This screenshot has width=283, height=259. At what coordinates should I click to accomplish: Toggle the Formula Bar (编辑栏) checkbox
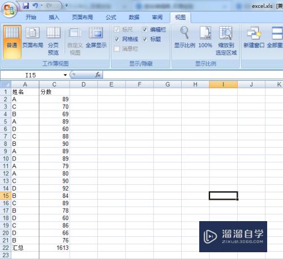pyautogui.click(x=145, y=29)
